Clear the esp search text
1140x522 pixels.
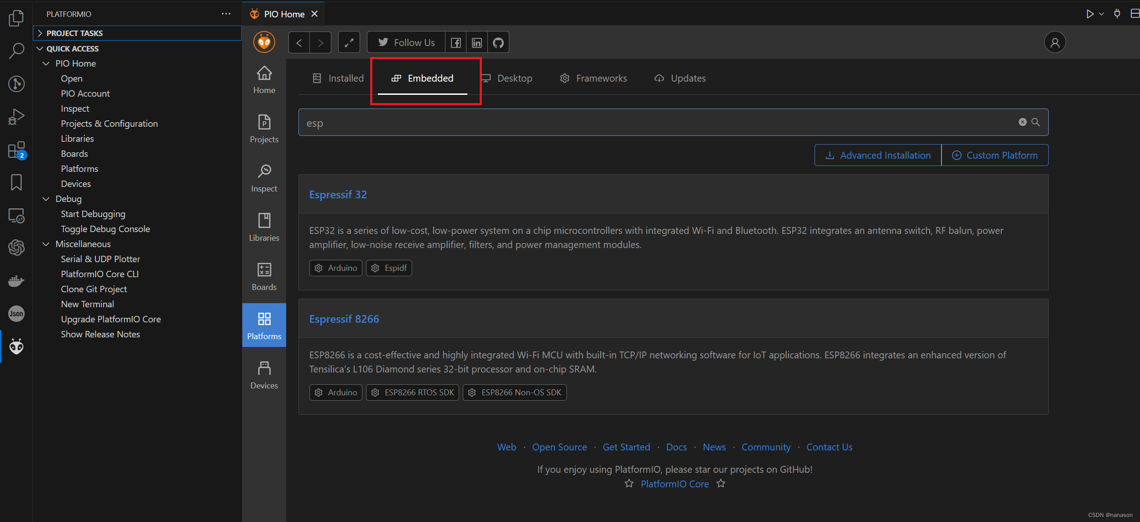(x=1021, y=122)
